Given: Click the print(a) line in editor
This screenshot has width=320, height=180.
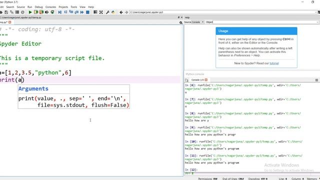Looking at the screenshot, I should pyautogui.click(x=12, y=80).
